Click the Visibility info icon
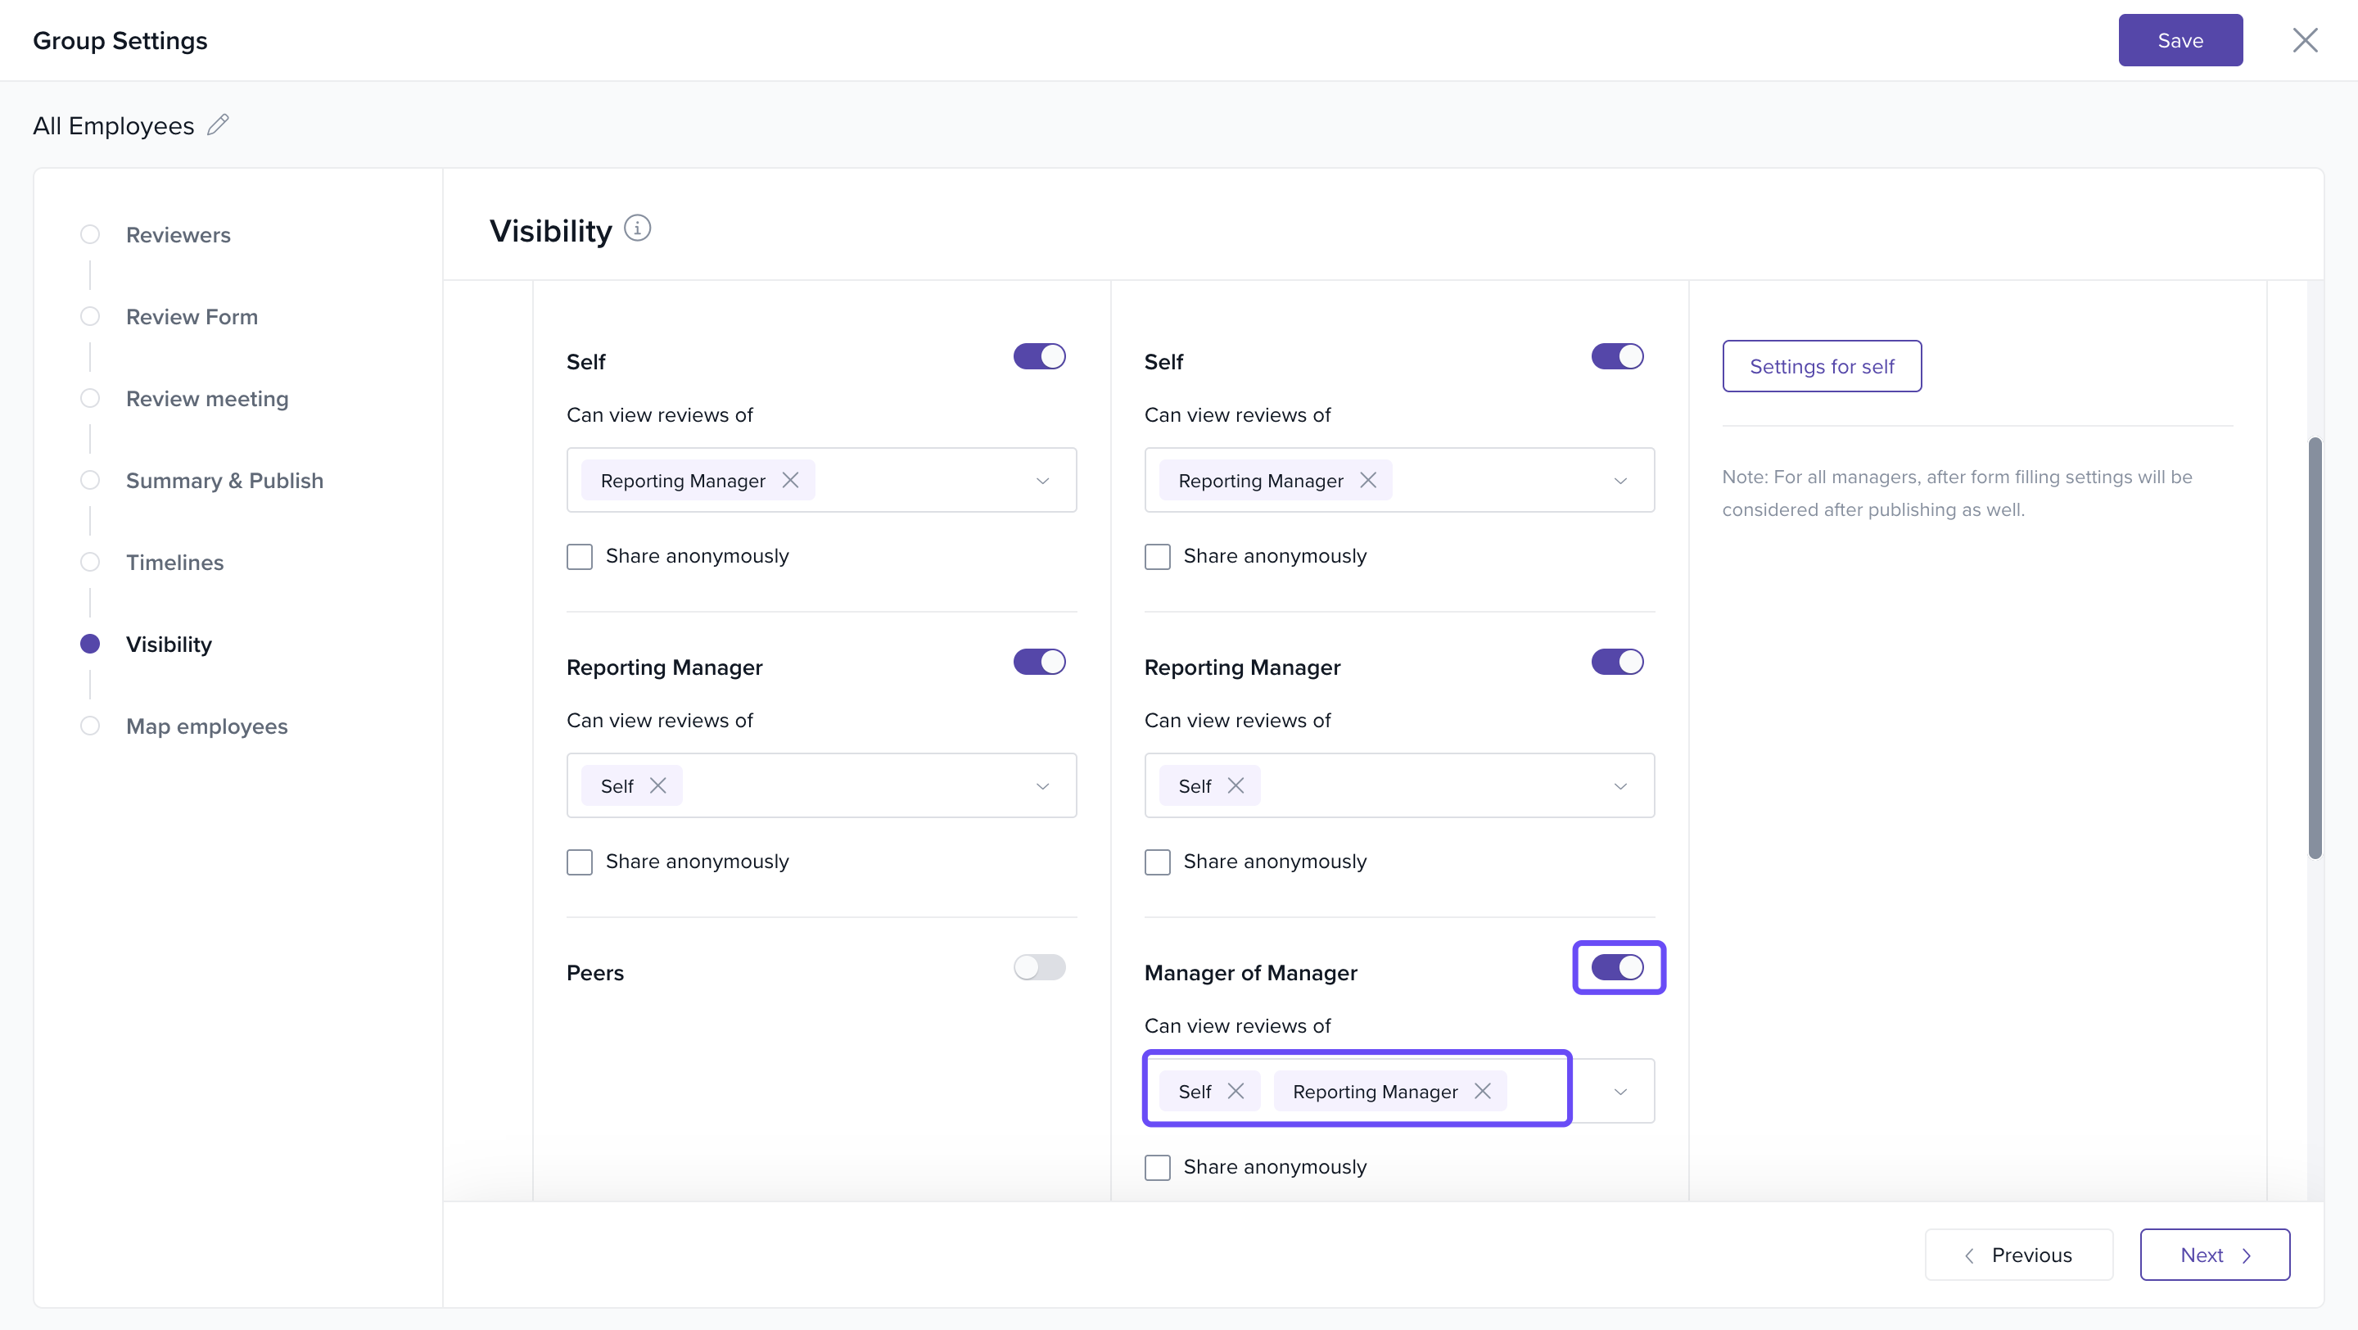Screen dimensions: 2358x1330 tap(637, 228)
